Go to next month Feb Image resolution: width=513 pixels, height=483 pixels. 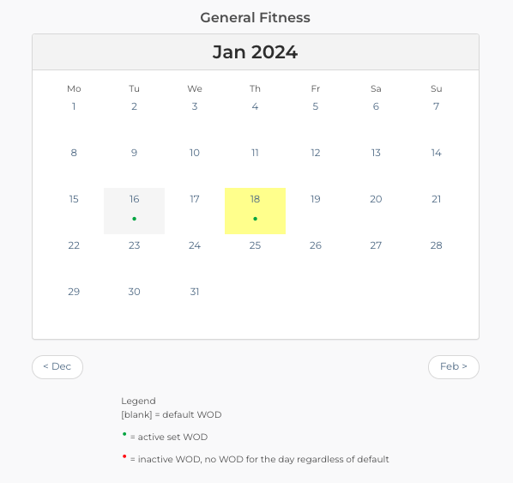[454, 367]
